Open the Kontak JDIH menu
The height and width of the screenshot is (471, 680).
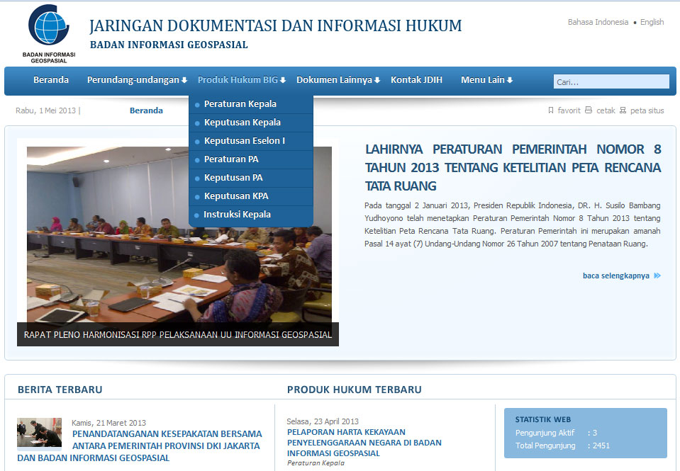click(x=416, y=80)
